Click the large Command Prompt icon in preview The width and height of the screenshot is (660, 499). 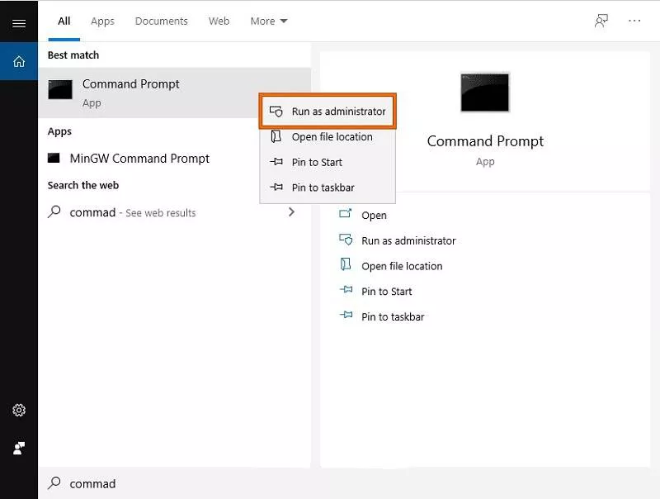pos(485,93)
